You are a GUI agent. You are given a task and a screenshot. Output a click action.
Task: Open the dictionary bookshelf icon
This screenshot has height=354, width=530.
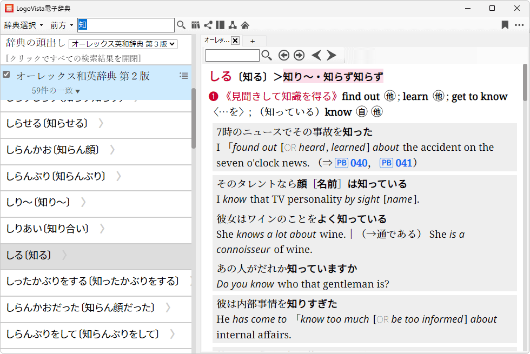196,25
